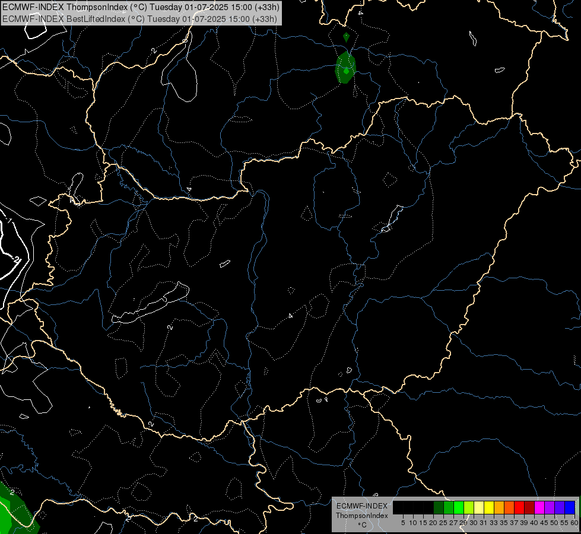Click legend tick value 5
Screen dimensions: 581x534
(403, 523)
